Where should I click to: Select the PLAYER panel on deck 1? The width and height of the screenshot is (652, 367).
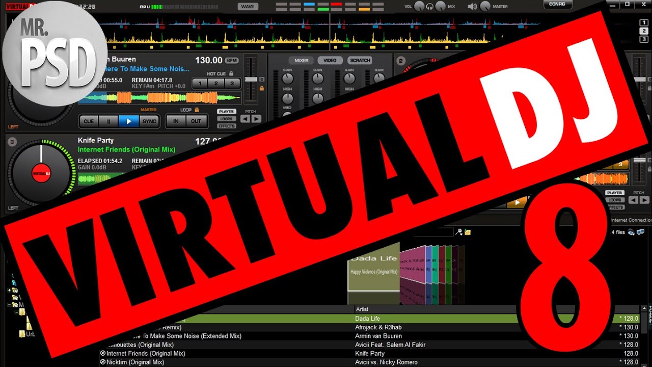tap(226, 111)
